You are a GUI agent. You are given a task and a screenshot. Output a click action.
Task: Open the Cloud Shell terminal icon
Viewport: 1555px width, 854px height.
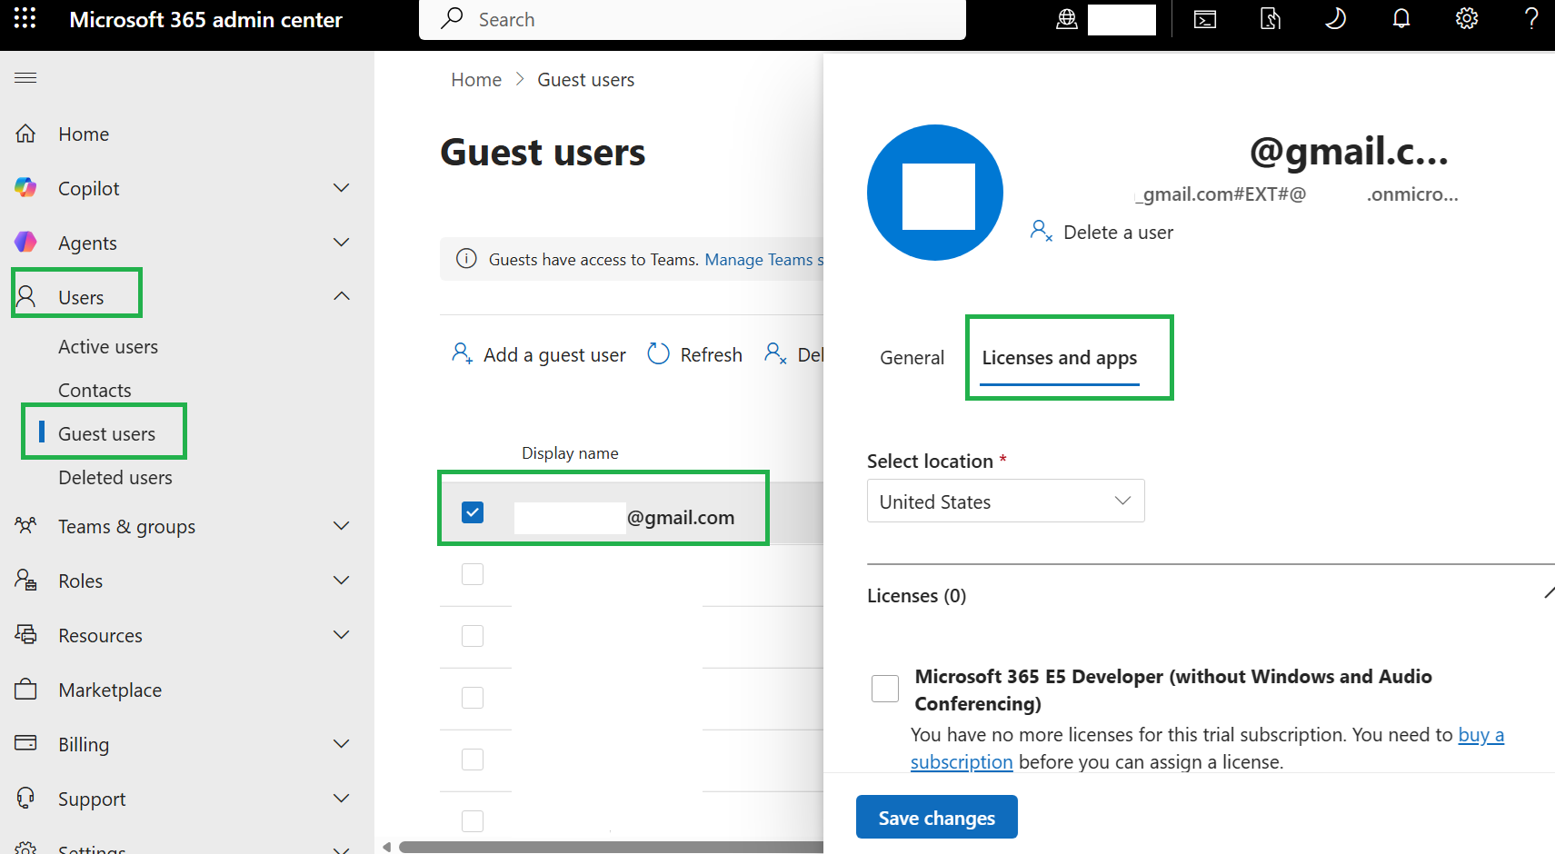click(1205, 19)
